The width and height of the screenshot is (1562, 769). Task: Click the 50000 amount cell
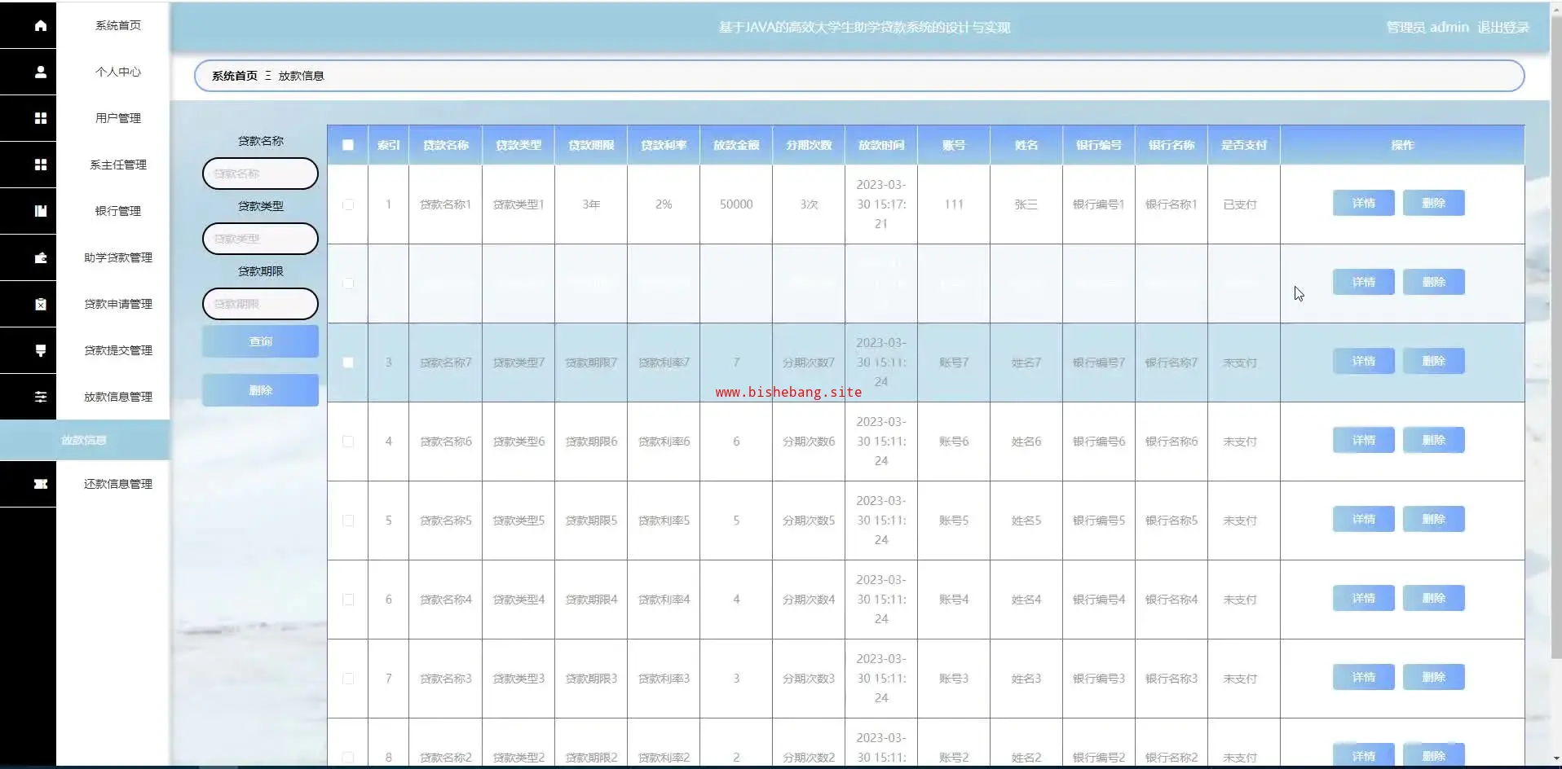(736, 204)
